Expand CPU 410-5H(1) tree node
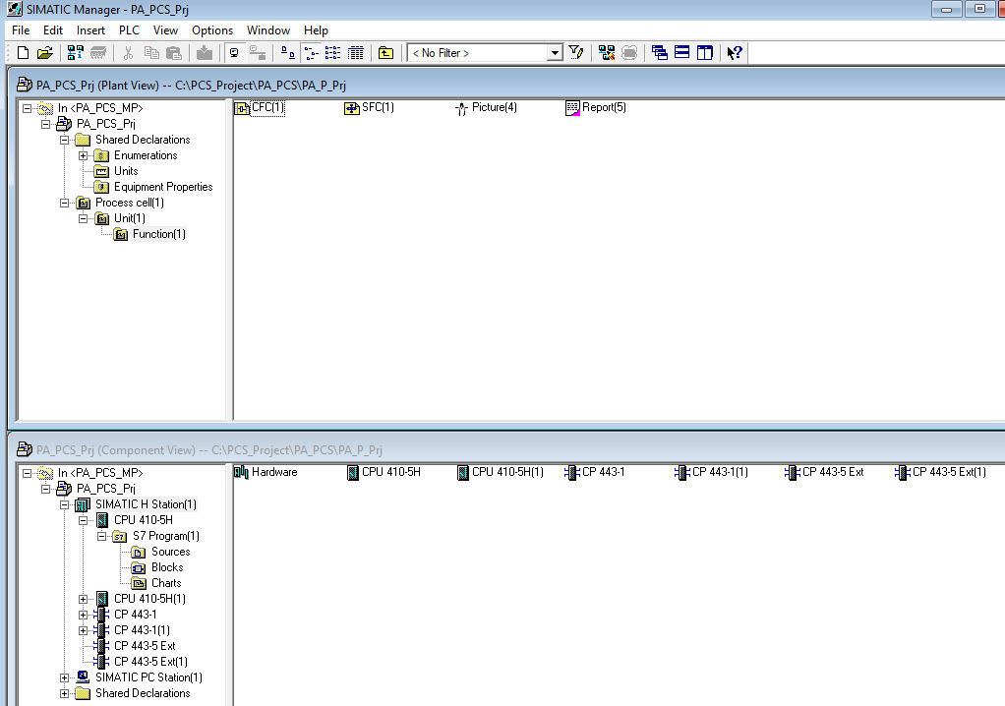The width and height of the screenshot is (1005, 706). tap(83, 599)
